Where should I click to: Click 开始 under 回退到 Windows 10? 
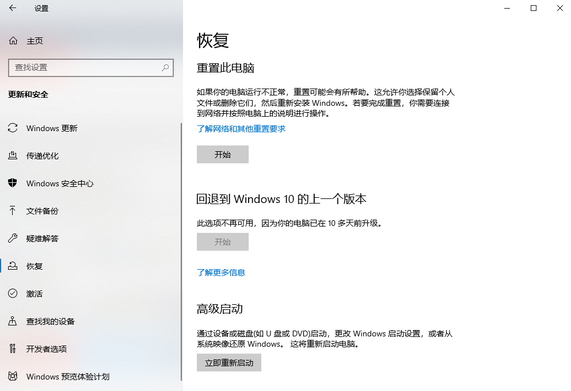pos(223,241)
